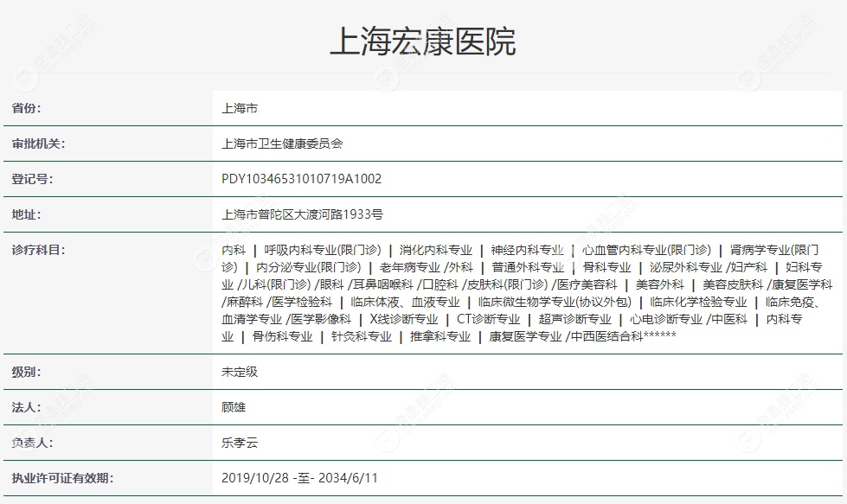Viewport: 847px width, 504px height.
Task: Select the 省份 label
Action: 27,108
